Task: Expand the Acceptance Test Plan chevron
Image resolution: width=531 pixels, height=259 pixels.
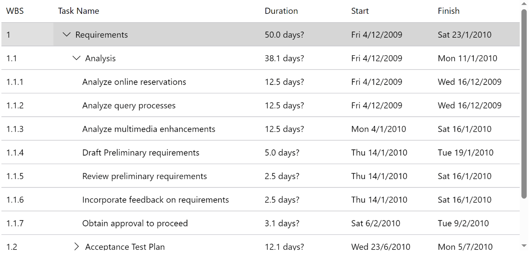Action: 76,247
